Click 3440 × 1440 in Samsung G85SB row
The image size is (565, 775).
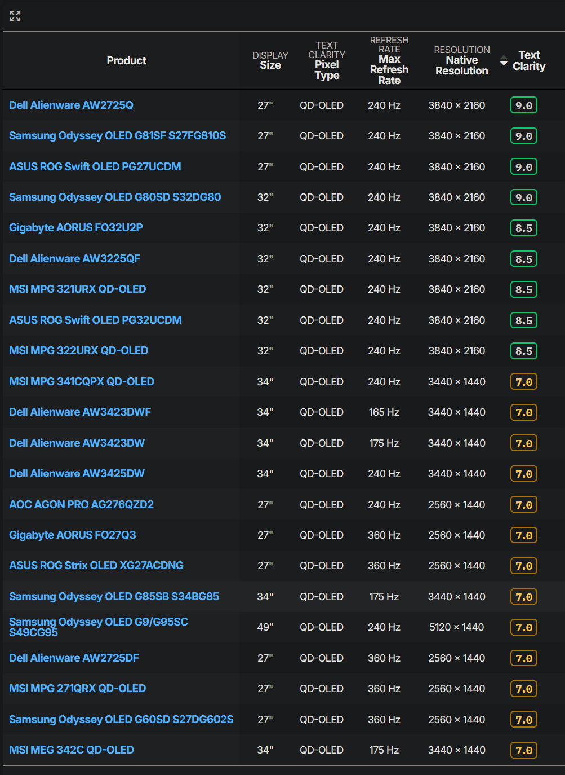coord(457,596)
